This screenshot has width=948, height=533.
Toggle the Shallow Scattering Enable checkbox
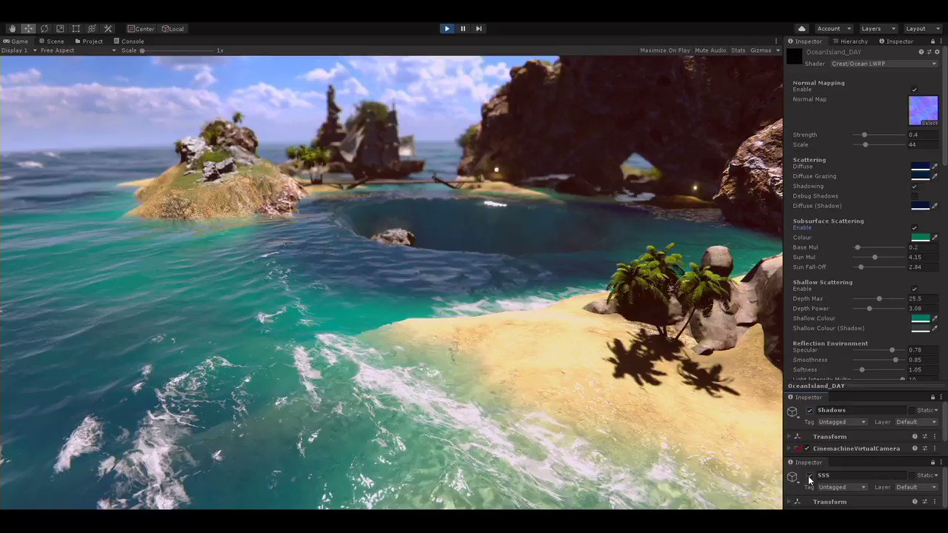point(914,289)
